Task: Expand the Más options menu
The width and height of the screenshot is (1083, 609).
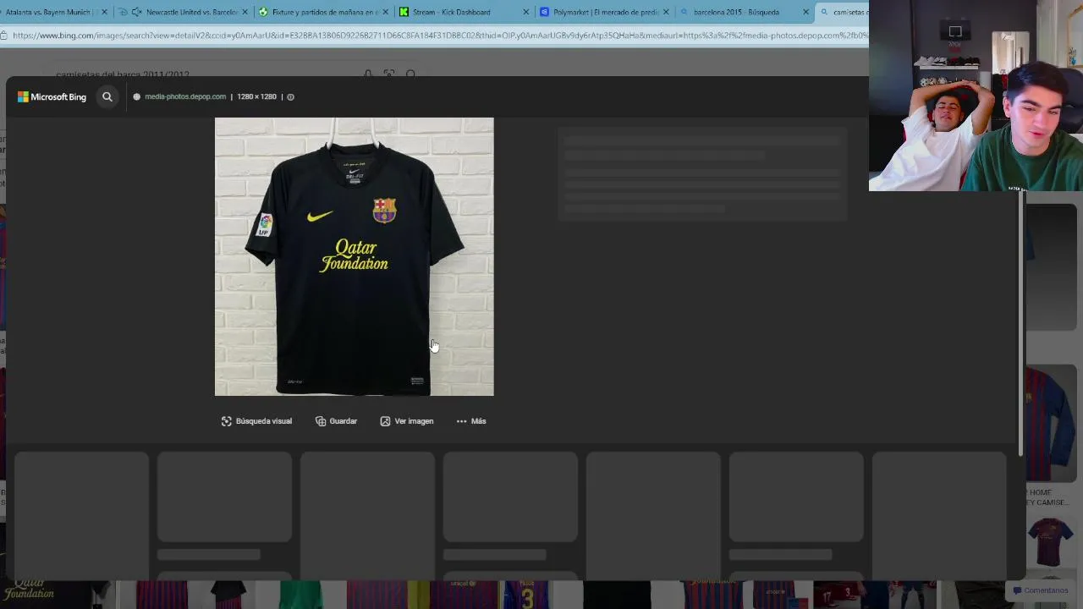Action: coord(471,421)
